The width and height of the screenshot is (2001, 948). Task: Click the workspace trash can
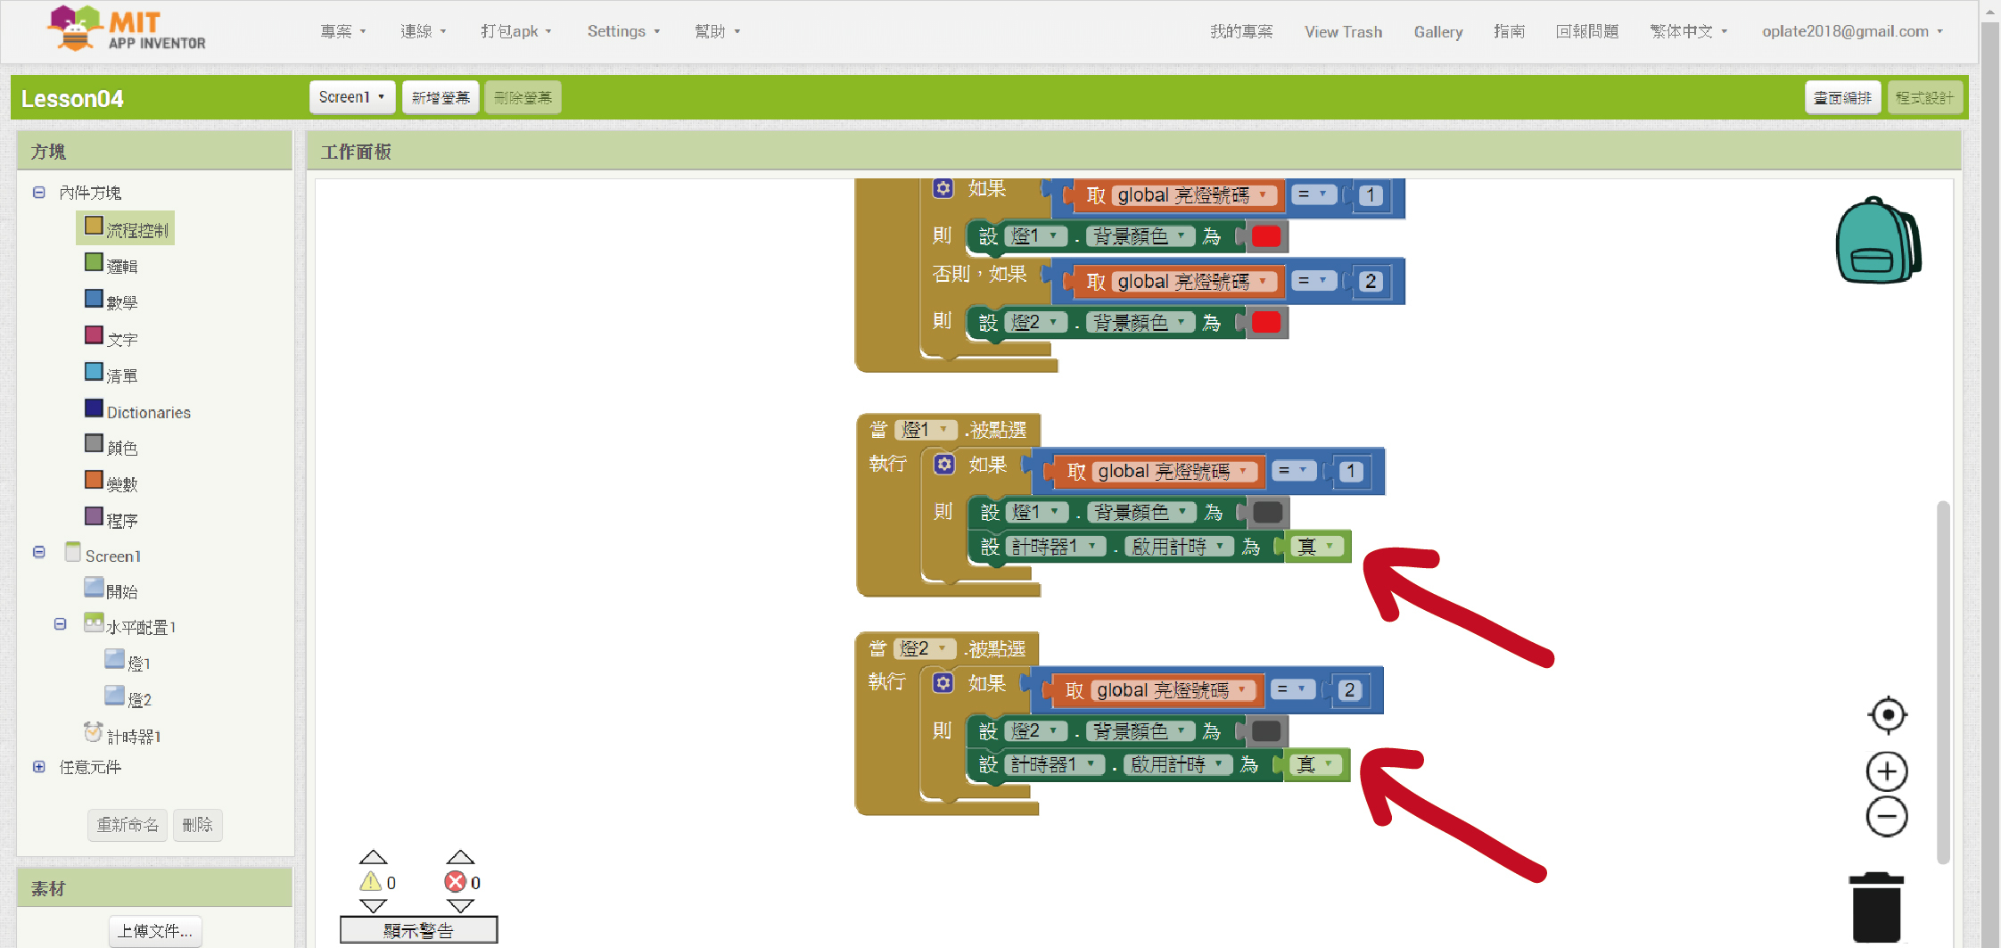(1877, 907)
